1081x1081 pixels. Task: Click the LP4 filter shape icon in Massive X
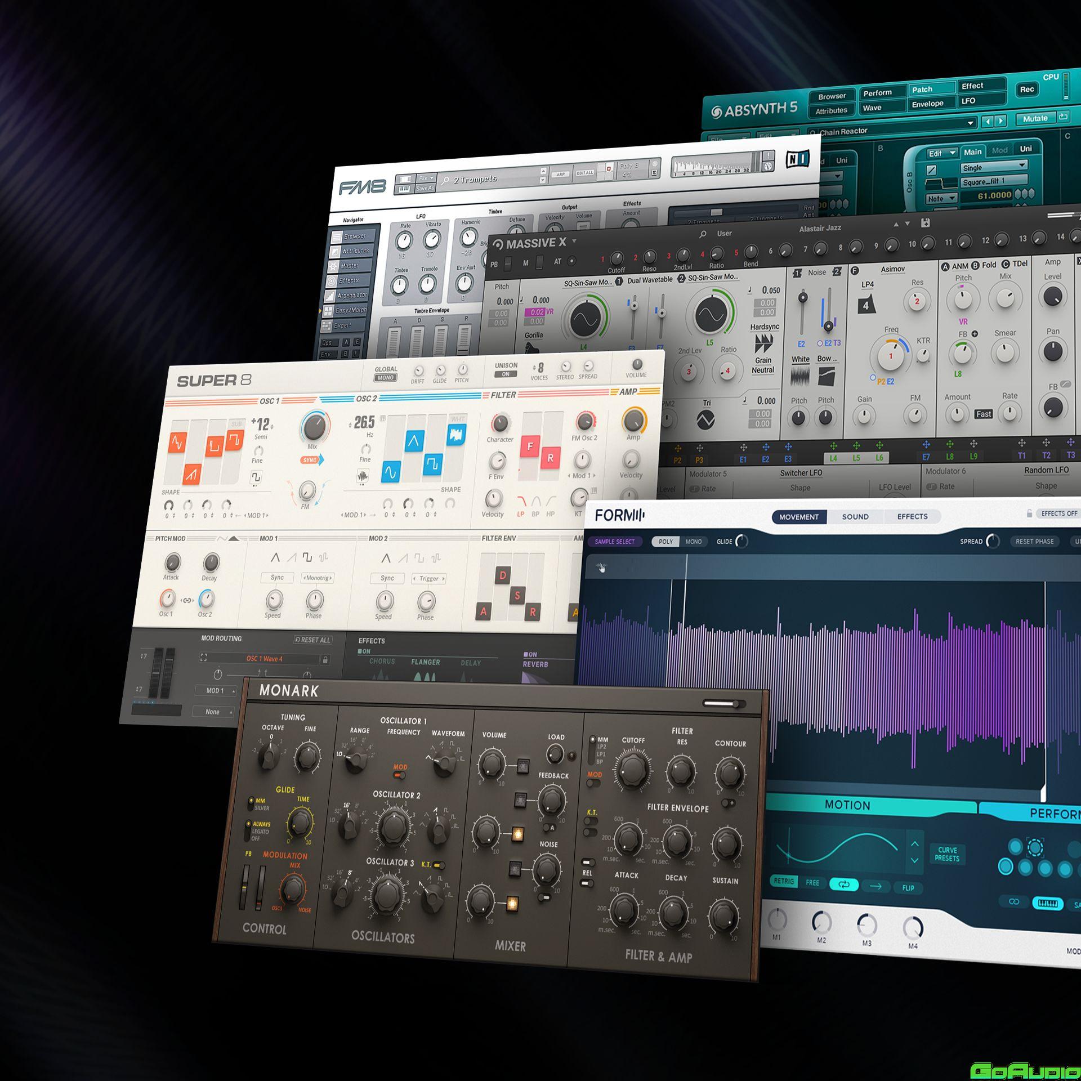(867, 305)
